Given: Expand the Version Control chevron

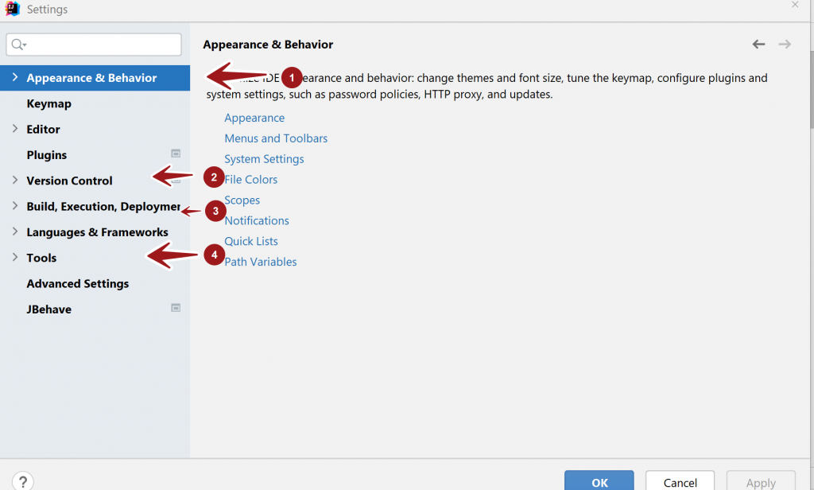Looking at the screenshot, I should [x=15, y=181].
